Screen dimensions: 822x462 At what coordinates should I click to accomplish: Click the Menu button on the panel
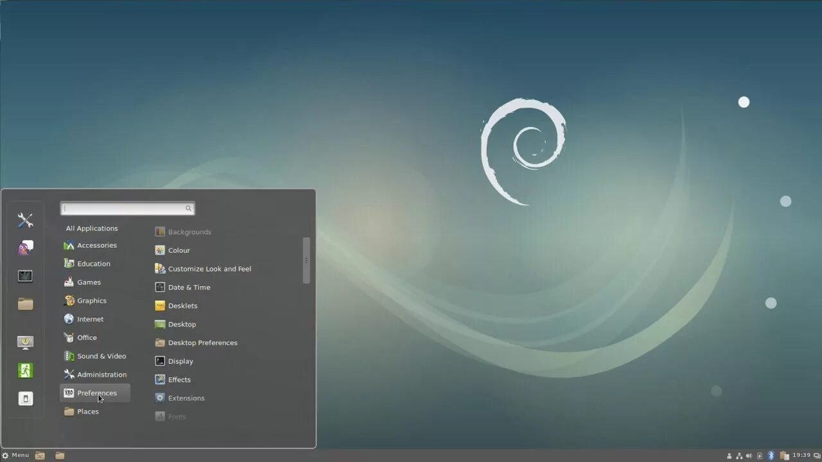tap(15, 456)
